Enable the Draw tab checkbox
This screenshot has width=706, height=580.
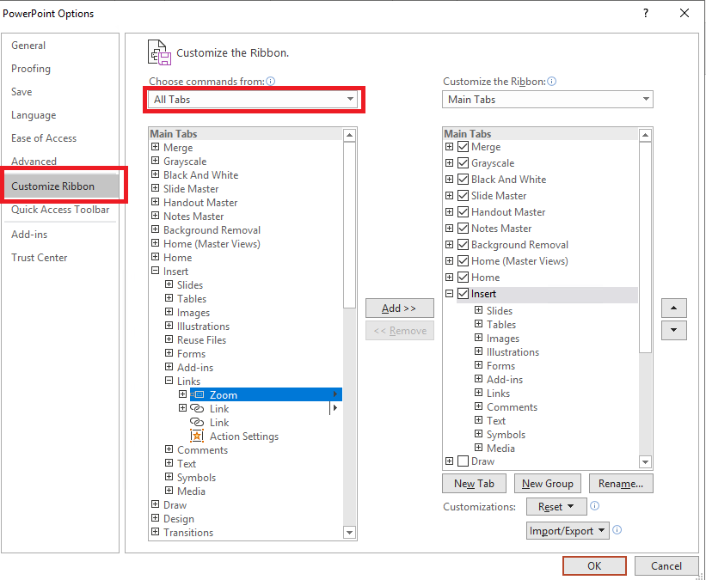click(x=464, y=461)
